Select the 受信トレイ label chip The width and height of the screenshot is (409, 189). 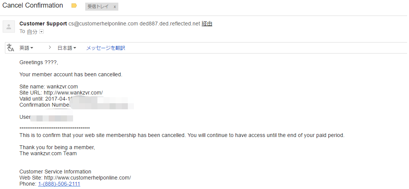(97, 7)
